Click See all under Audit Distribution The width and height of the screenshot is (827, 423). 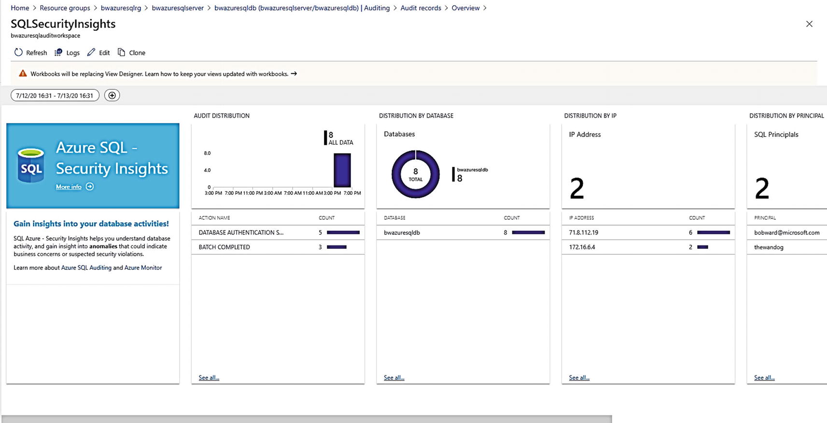pos(209,378)
